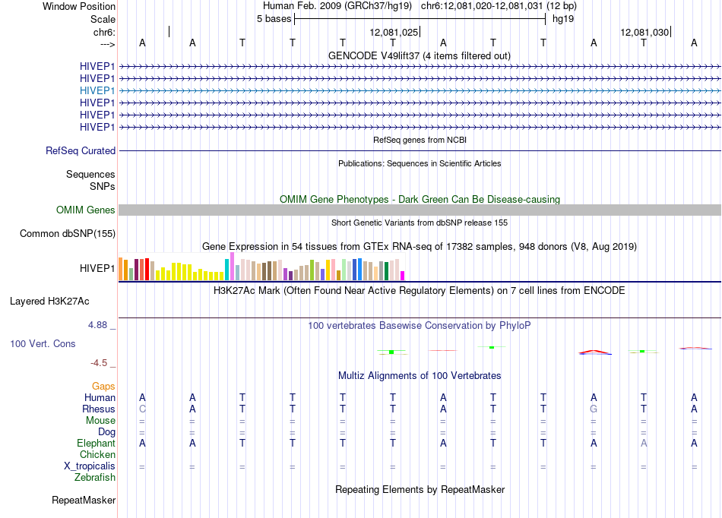Click the Zebrafish alignment label
The height and width of the screenshot is (518, 722).
coord(95,478)
